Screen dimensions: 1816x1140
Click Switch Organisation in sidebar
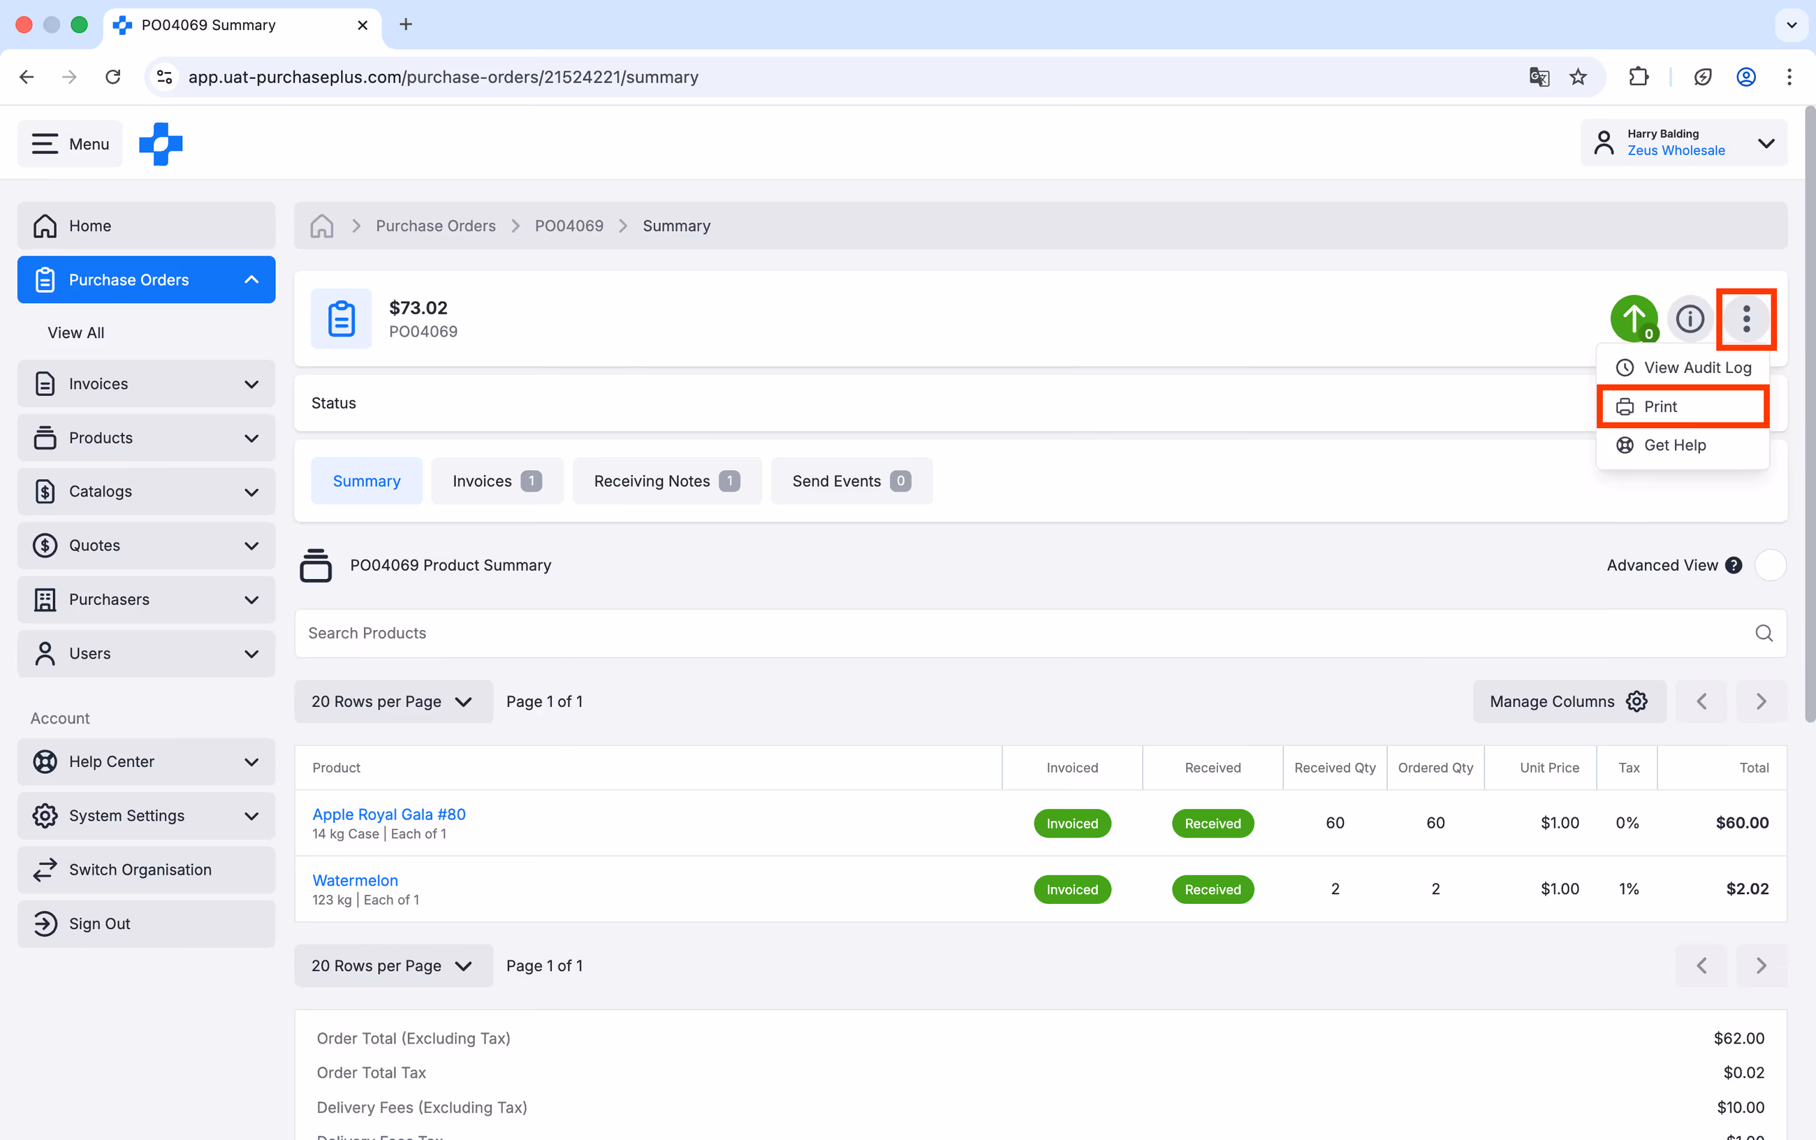tap(146, 870)
